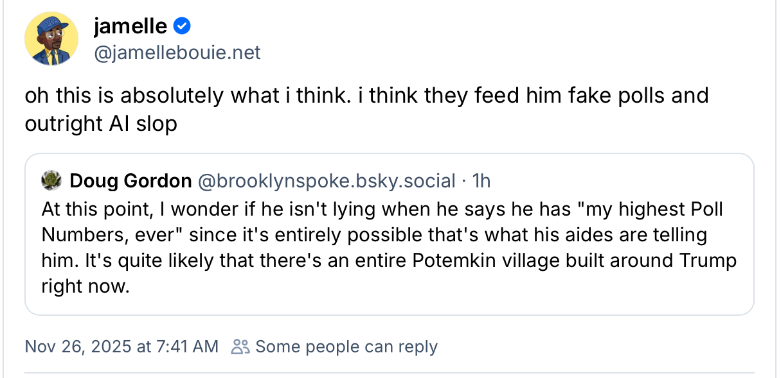
Task: Open Doug Gordon's small avatar icon
Action: [x=50, y=182]
